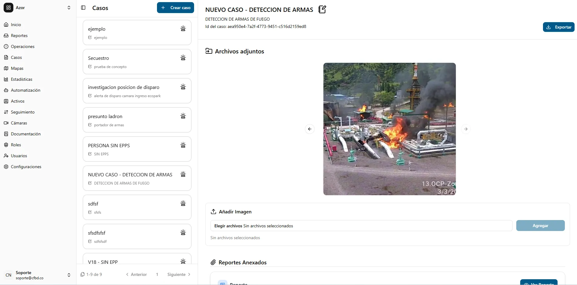Click alarm icon on PERSONA SIN EPPS case
The width and height of the screenshot is (577, 285).
(x=183, y=145)
